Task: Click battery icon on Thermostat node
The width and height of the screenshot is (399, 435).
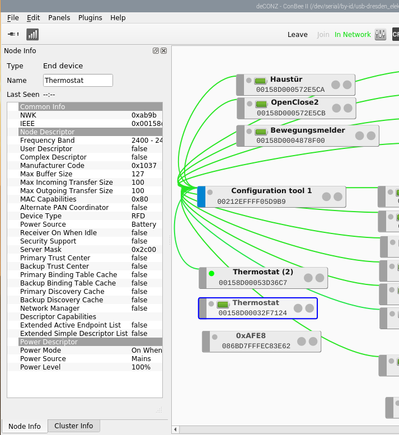Action: (x=223, y=305)
